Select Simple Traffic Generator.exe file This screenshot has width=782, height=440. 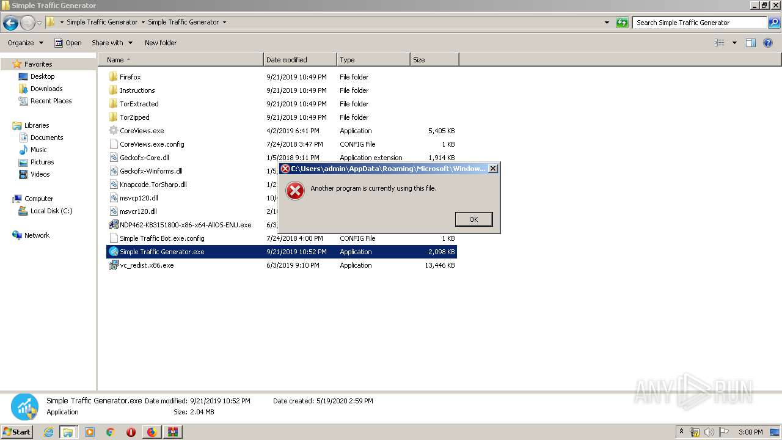click(x=282, y=252)
